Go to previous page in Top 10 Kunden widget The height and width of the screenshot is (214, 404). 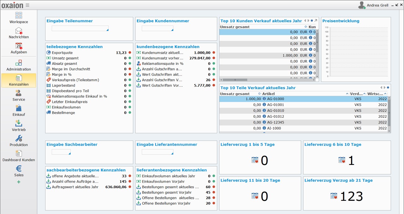click(305, 21)
